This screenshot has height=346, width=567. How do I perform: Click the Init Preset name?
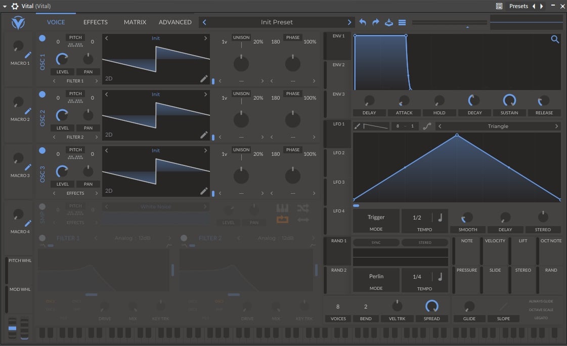pyautogui.click(x=277, y=22)
